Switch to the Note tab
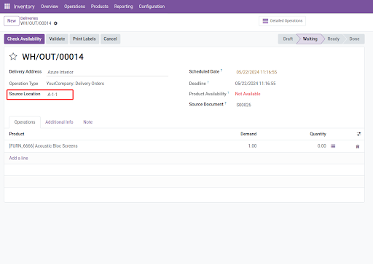Screen dimensions: 373x264 coord(88,122)
